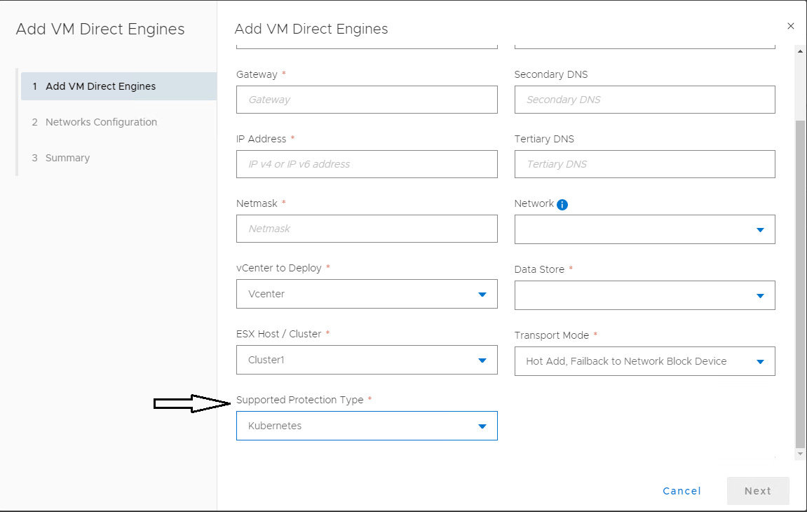Image resolution: width=807 pixels, height=512 pixels.
Task: Click the Tertiary DNS input
Action: 644,164
